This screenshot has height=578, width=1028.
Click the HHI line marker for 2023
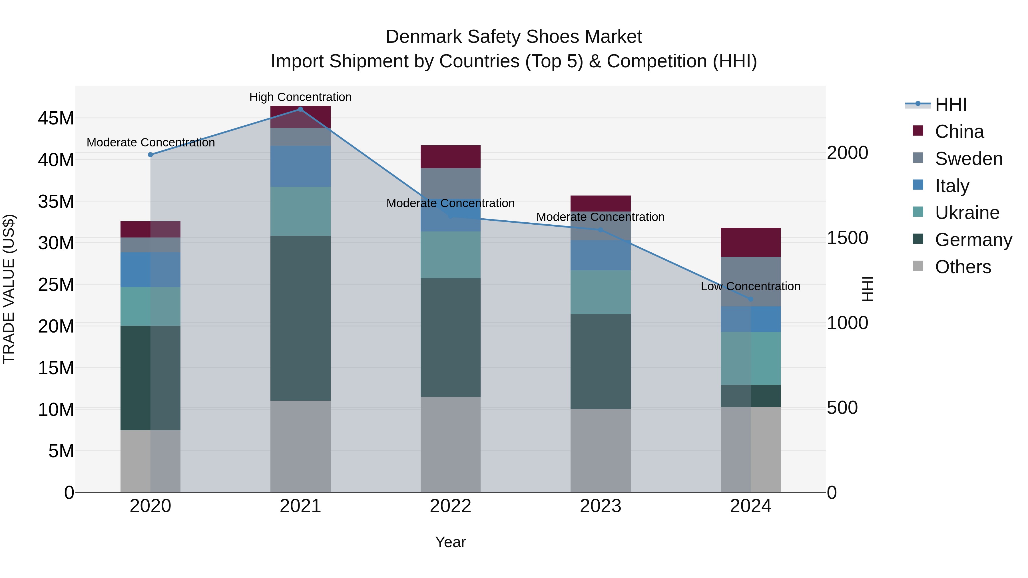point(601,230)
